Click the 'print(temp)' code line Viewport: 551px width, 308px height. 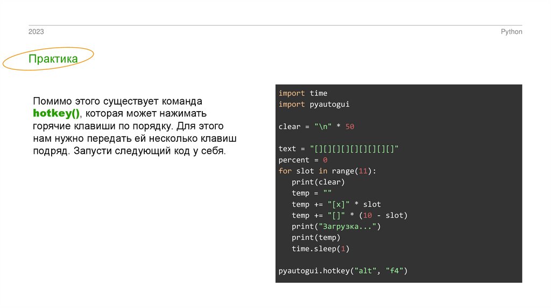coord(316,238)
